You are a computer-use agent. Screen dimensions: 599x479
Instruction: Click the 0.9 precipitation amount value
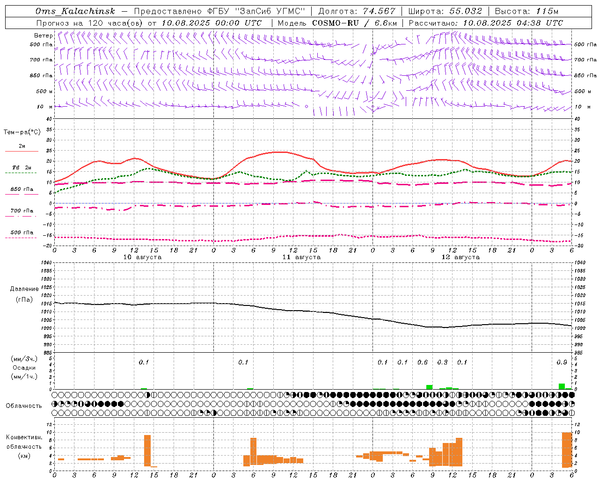(x=562, y=362)
